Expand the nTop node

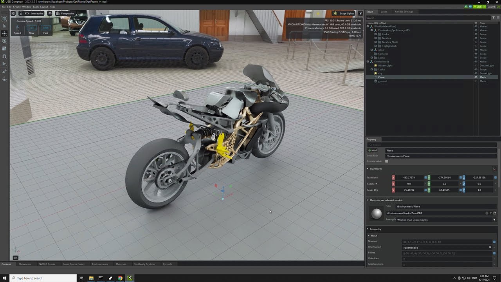(371, 50)
